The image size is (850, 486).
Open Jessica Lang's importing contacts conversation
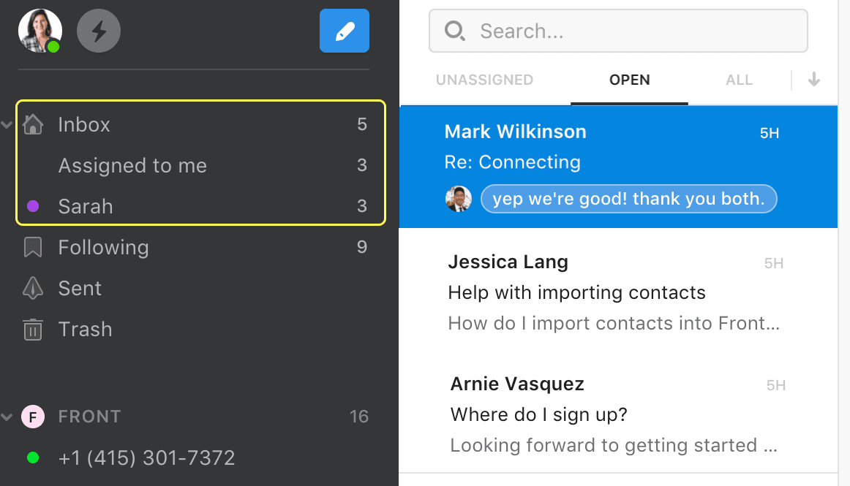click(619, 292)
